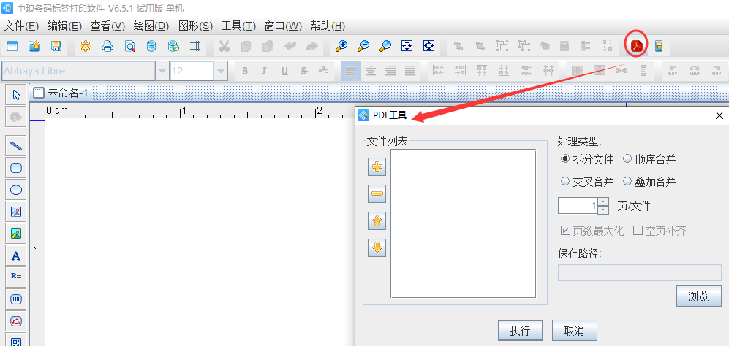Click the font size field showing 12

pos(192,71)
